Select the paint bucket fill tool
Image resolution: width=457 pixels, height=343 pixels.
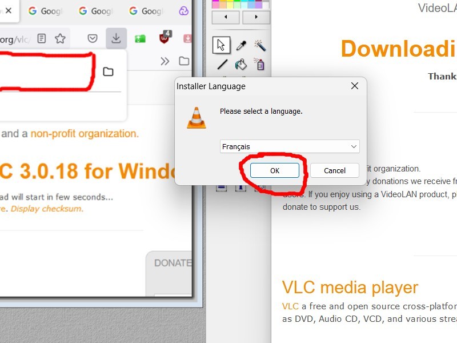[x=241, y=64]
